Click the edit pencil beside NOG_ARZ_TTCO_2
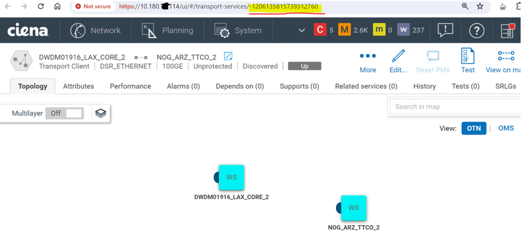 click(x=228, y=56)
